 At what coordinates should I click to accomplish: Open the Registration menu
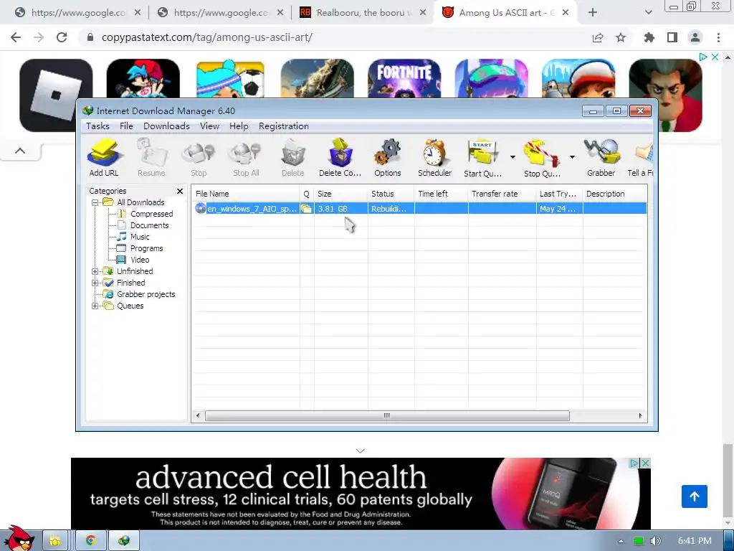[x=284, y=126]
